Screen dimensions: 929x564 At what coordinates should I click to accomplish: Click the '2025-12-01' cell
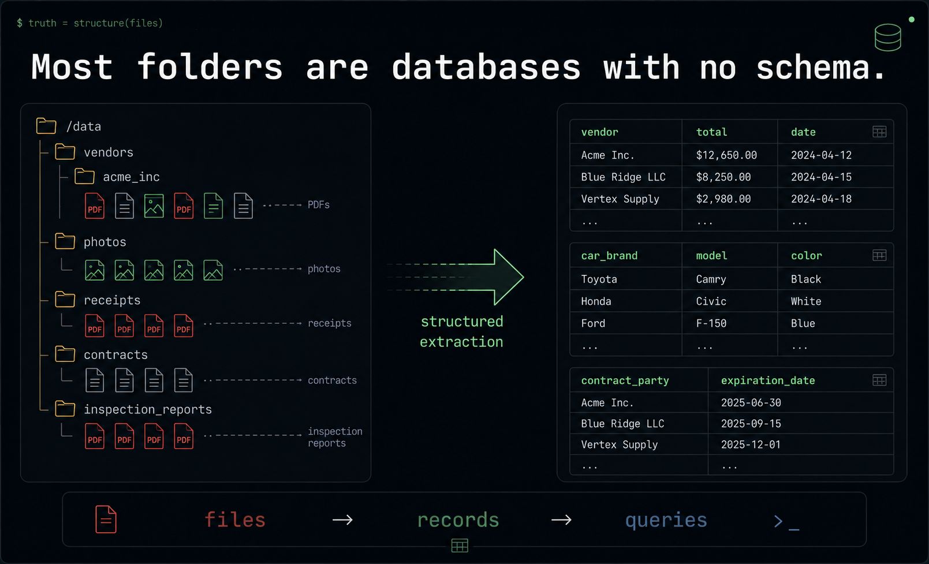tap(751, 445)
